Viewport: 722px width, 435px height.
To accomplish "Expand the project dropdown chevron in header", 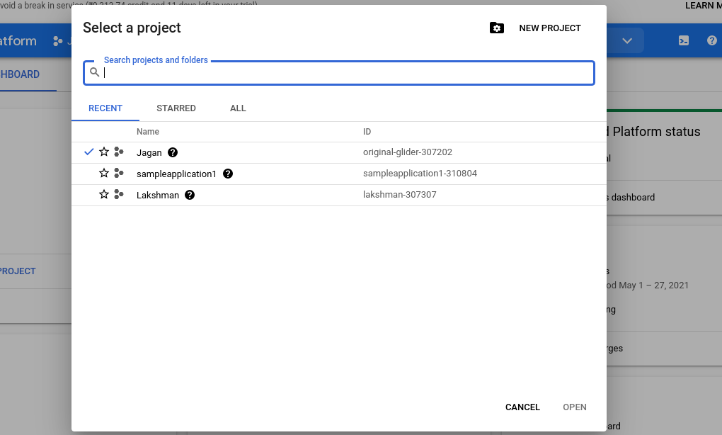I will 627,40.
